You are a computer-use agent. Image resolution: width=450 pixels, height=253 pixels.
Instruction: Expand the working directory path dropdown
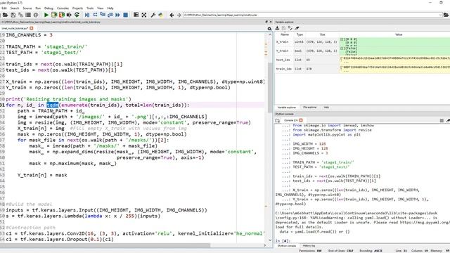click(441, 15)
